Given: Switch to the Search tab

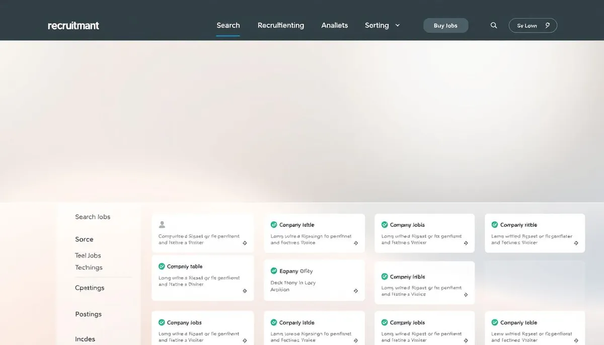Looking at the screenshot, I should [x=228, y=25].
